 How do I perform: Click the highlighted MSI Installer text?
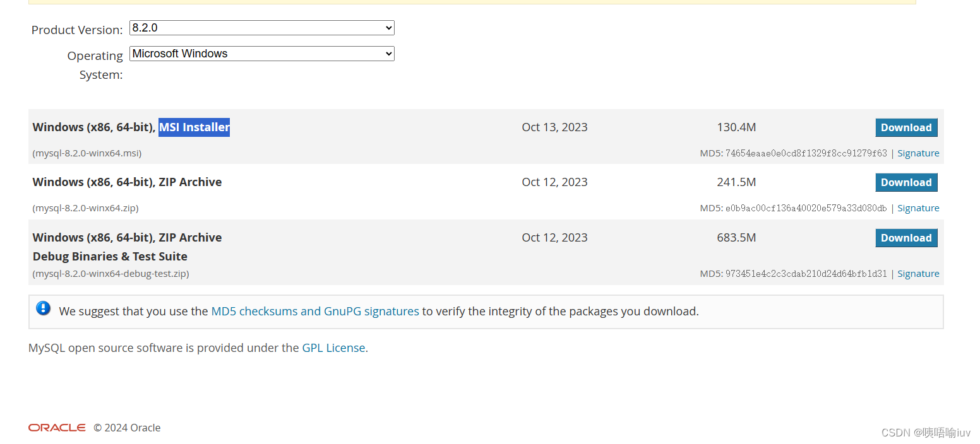pos(194,127)
